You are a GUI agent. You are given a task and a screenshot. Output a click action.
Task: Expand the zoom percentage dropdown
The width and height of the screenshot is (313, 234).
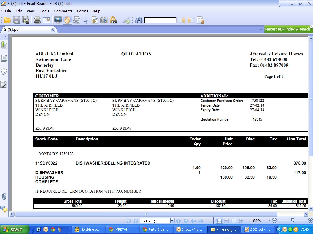[x=270, y=221]
